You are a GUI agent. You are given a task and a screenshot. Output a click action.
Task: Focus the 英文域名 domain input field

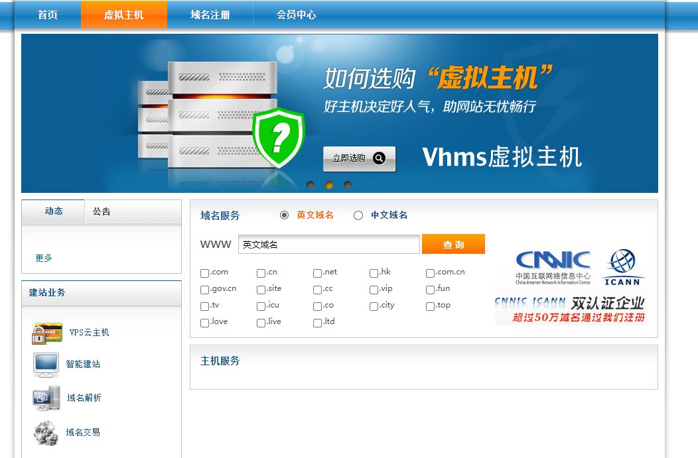click(328, 245)
